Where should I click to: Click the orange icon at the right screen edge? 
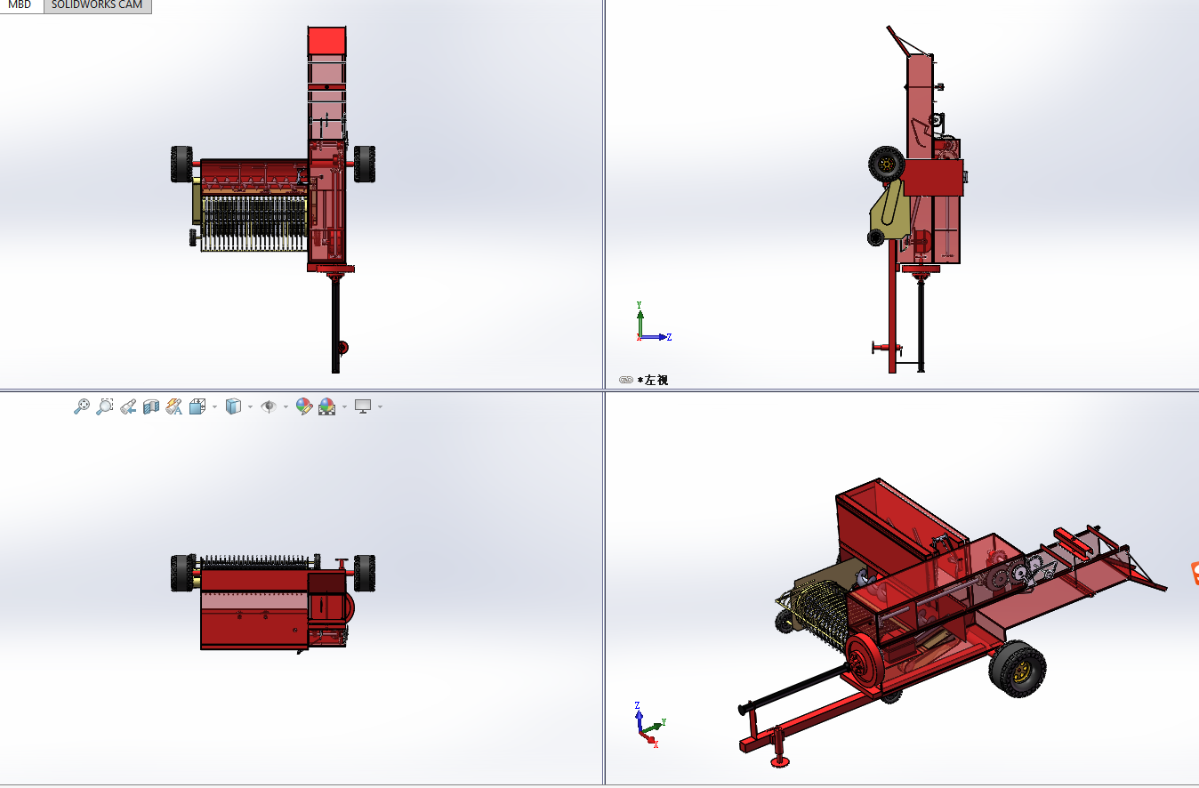1195,574
